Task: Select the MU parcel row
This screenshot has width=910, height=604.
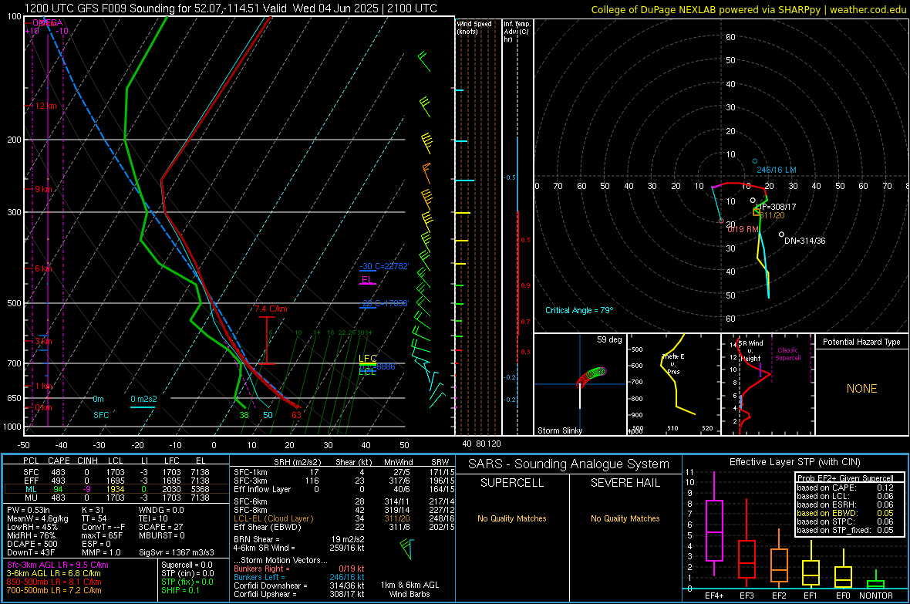Action: tap(116, 497)
